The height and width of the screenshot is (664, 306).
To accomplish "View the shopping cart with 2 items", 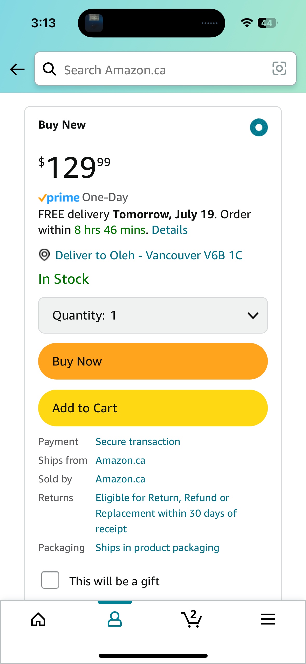I will coord(191,620).
